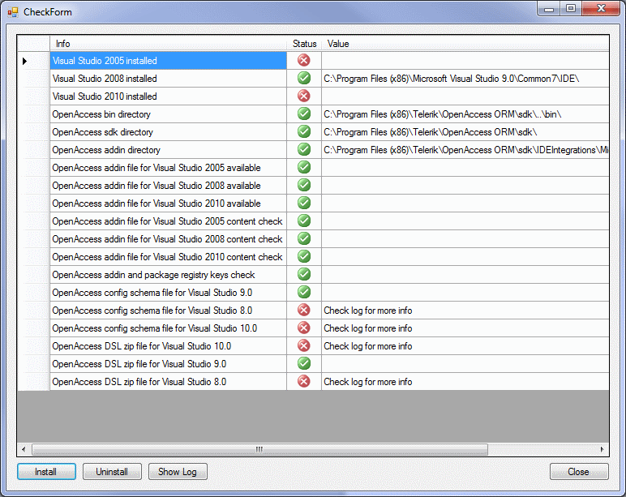The image size is (626, 497).
Task: Click red status icon for DSL zip Visual Studio 10.0
Action: (304, 345)
